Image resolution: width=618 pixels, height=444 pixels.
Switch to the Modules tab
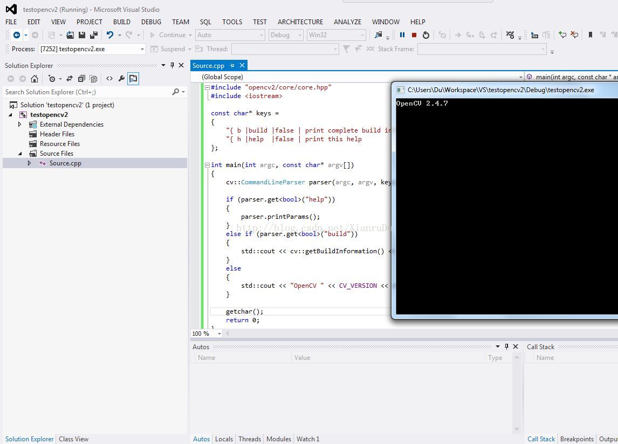click(279, 439)
